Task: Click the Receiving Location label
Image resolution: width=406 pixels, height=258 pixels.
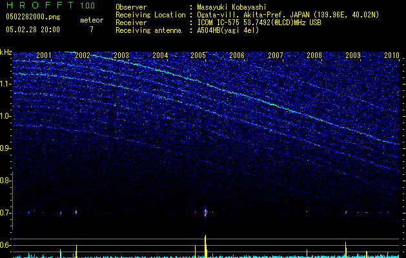Action: [150, 15]
